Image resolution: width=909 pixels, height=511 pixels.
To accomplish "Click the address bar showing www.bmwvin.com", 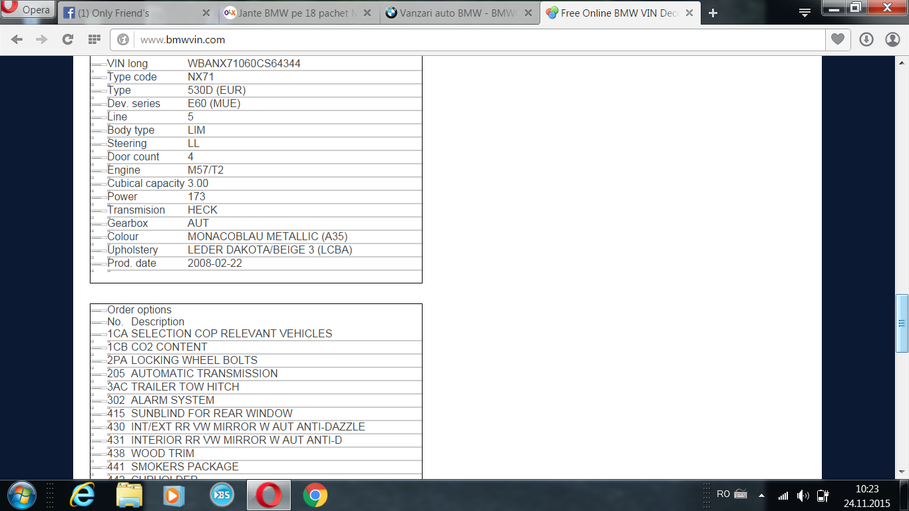I will click(x=466, y=40).
